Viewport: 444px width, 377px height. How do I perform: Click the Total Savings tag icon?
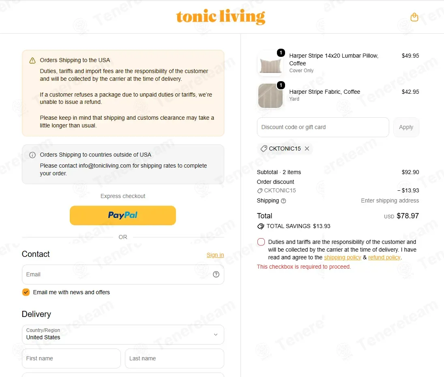click(260, 226)
